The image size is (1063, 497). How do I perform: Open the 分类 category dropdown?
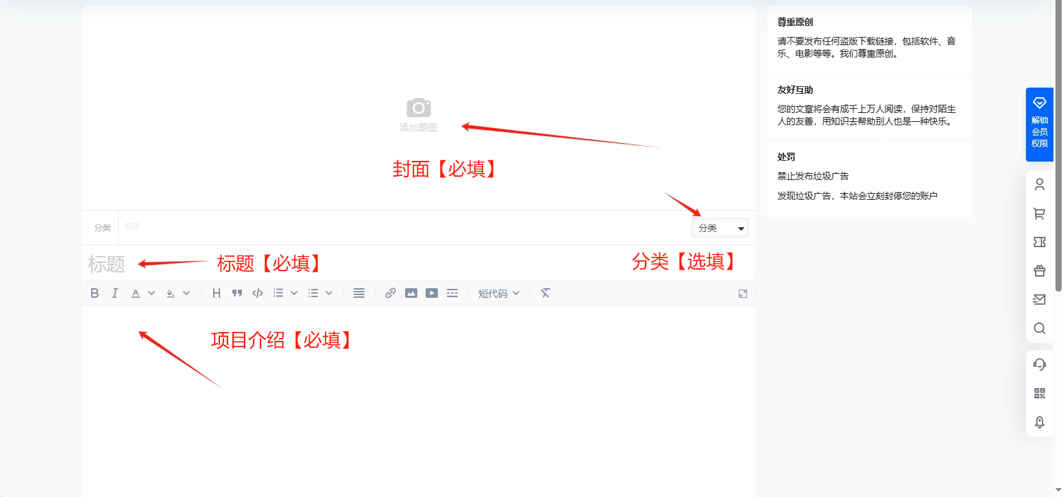coord(720,228)
